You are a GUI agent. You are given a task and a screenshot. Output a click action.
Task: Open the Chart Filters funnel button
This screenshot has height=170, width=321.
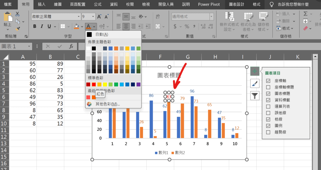pos(255,95)
